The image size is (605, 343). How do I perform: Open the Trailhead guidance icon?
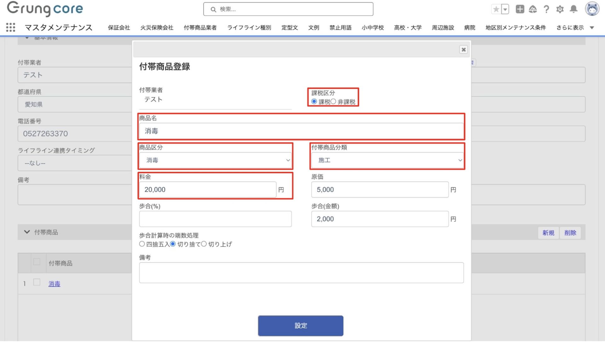533,9
